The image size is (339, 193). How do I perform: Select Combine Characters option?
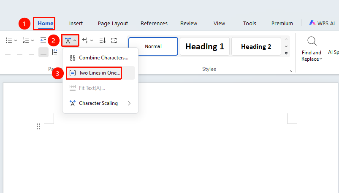click(x=100, y=58)
